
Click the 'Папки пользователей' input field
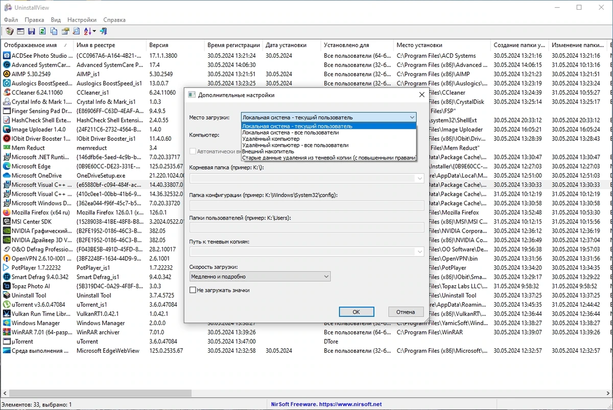[x=306, y=227]
